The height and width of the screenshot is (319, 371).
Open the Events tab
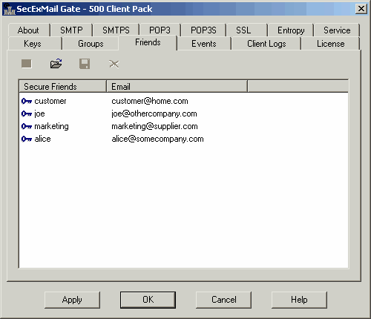click(204, 44)
